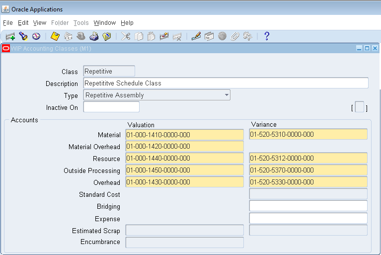Click the Bridging variance field

coord(308,206)
